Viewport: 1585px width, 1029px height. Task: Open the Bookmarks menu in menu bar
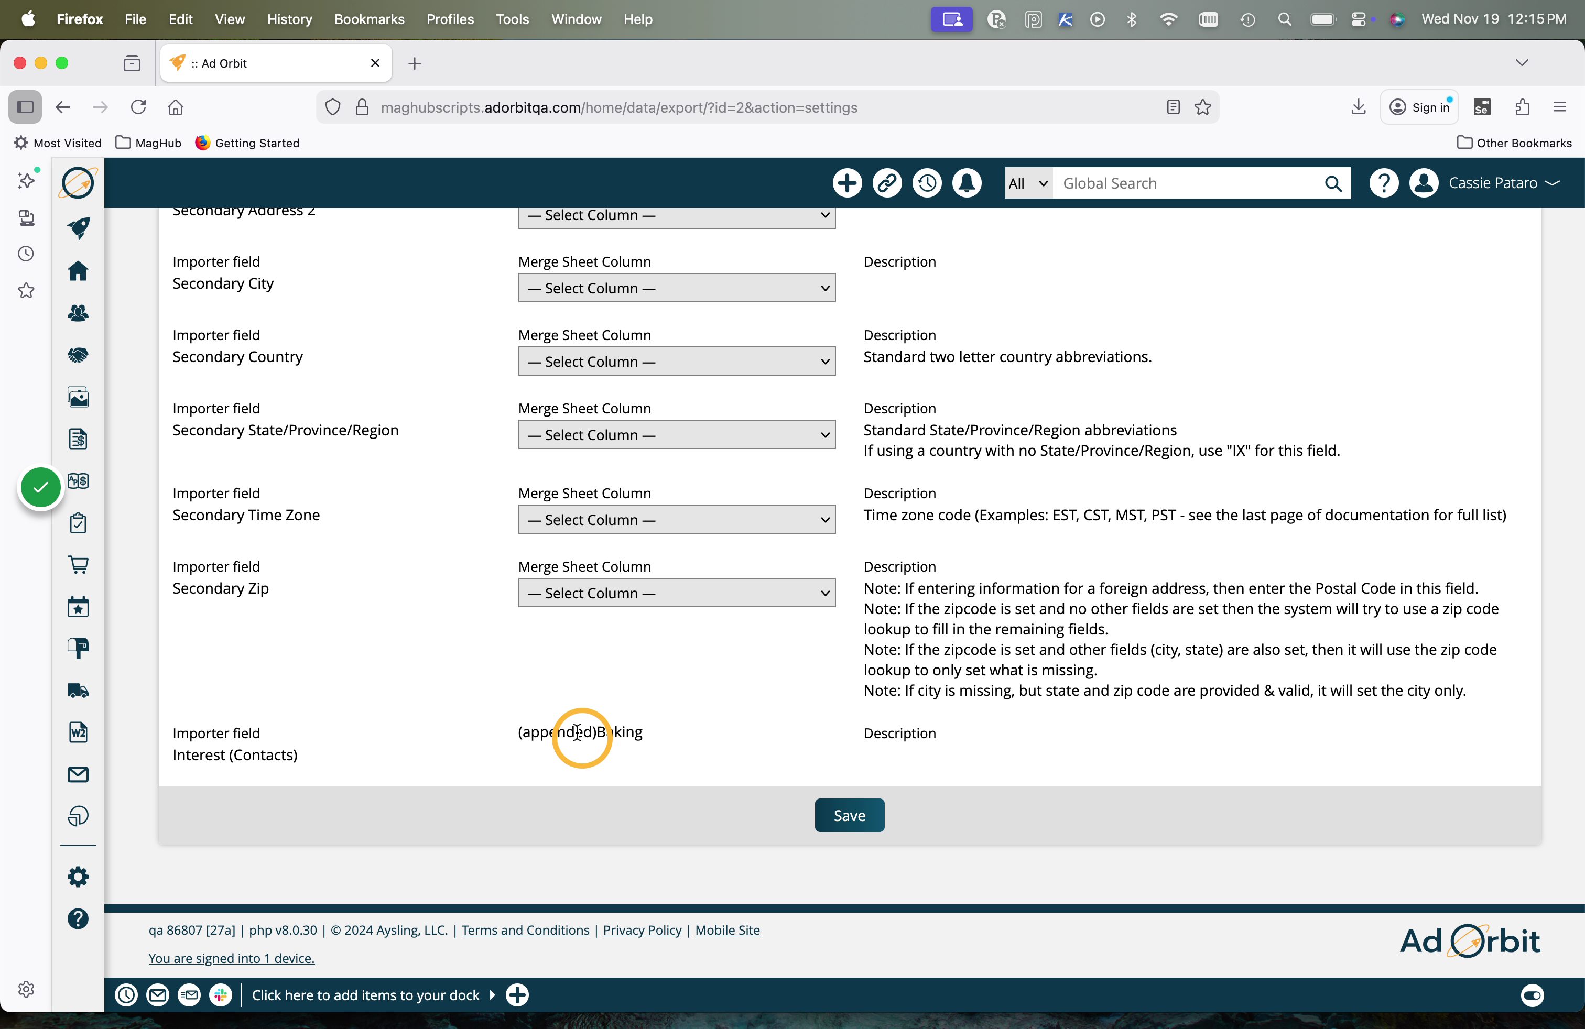point(369,19)
